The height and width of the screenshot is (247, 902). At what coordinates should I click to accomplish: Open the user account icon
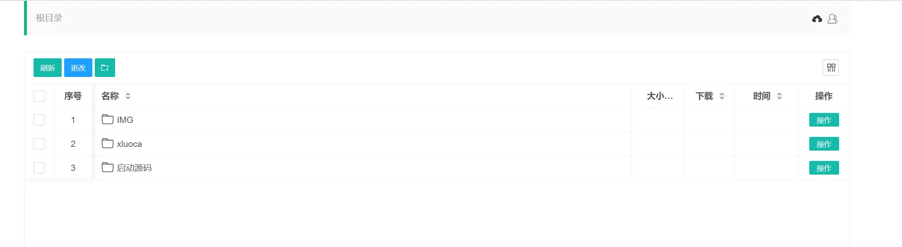[832, 19]
